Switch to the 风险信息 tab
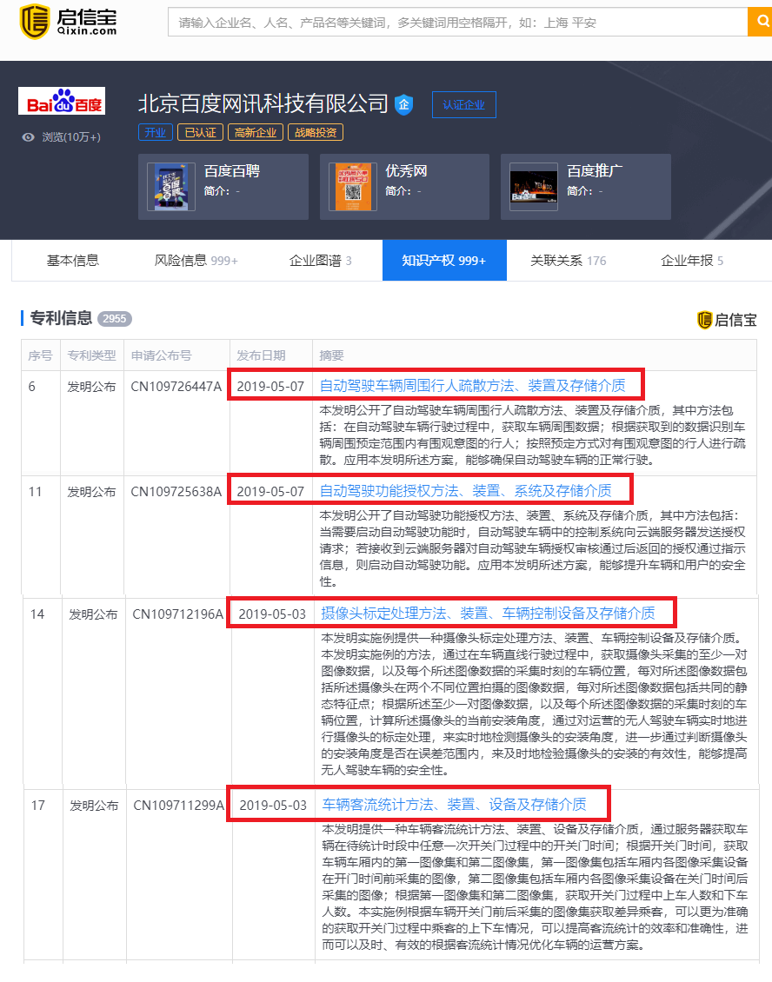The width and height of the screenshot is (772, 982). tap(196, 261)
